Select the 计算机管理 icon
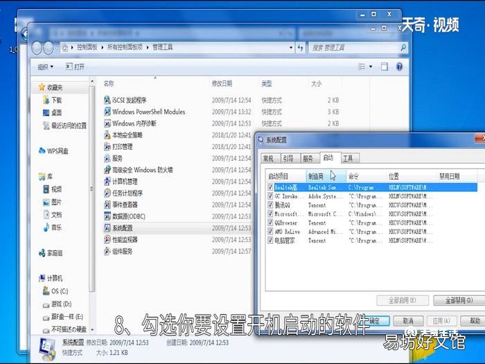 click(107, 182)
